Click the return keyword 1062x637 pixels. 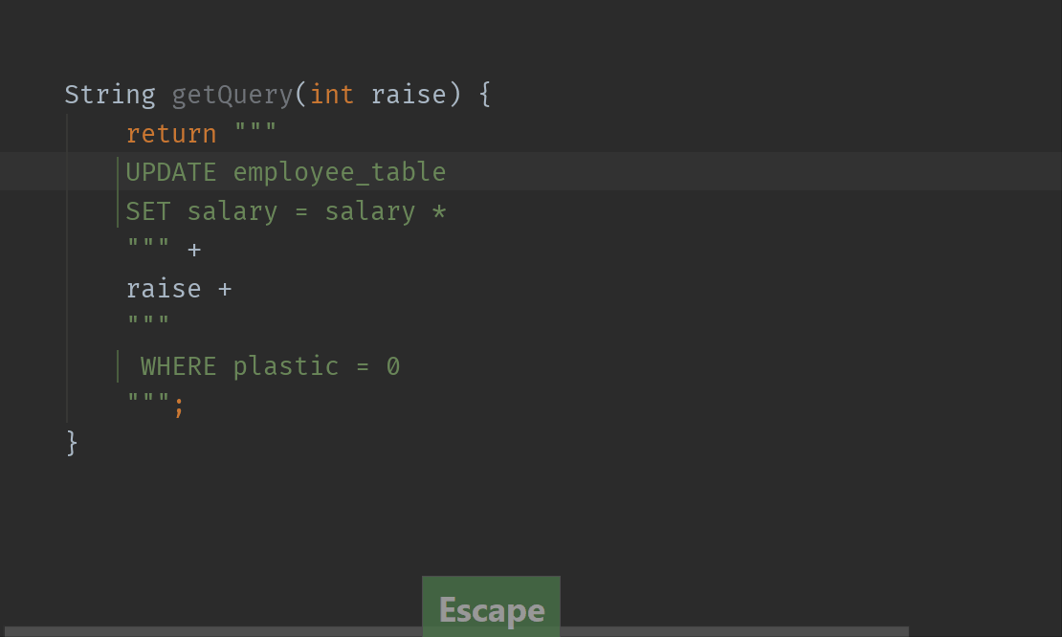click(171, 133)
